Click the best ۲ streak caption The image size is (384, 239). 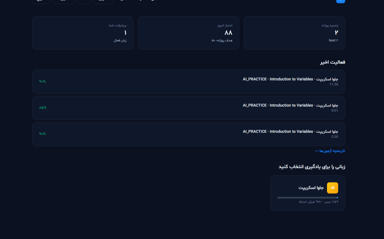tap(333, 40)
